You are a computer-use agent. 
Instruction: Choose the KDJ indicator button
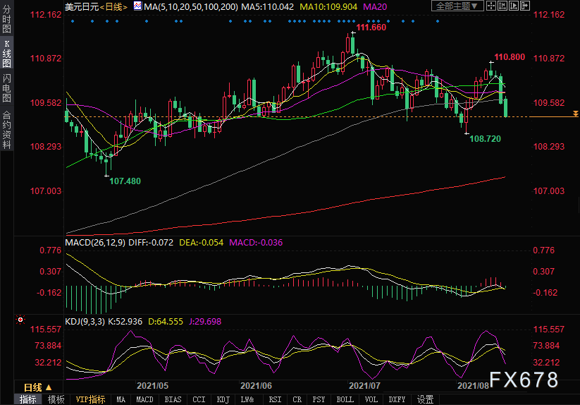[x=223, y=399]
